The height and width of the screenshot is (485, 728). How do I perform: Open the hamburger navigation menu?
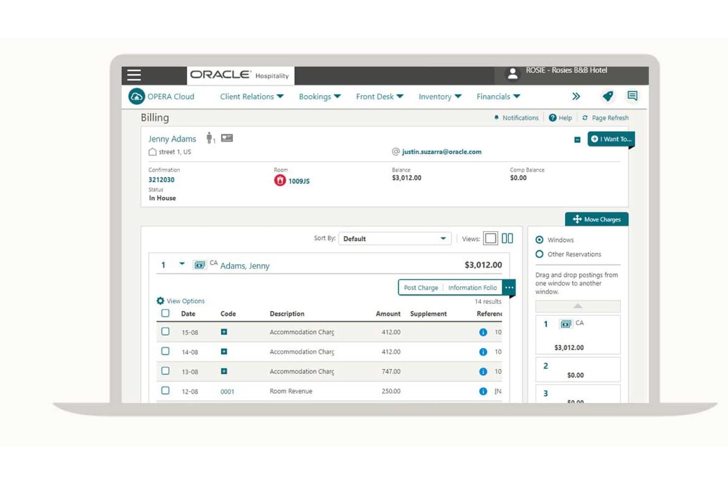pos(134,75)
